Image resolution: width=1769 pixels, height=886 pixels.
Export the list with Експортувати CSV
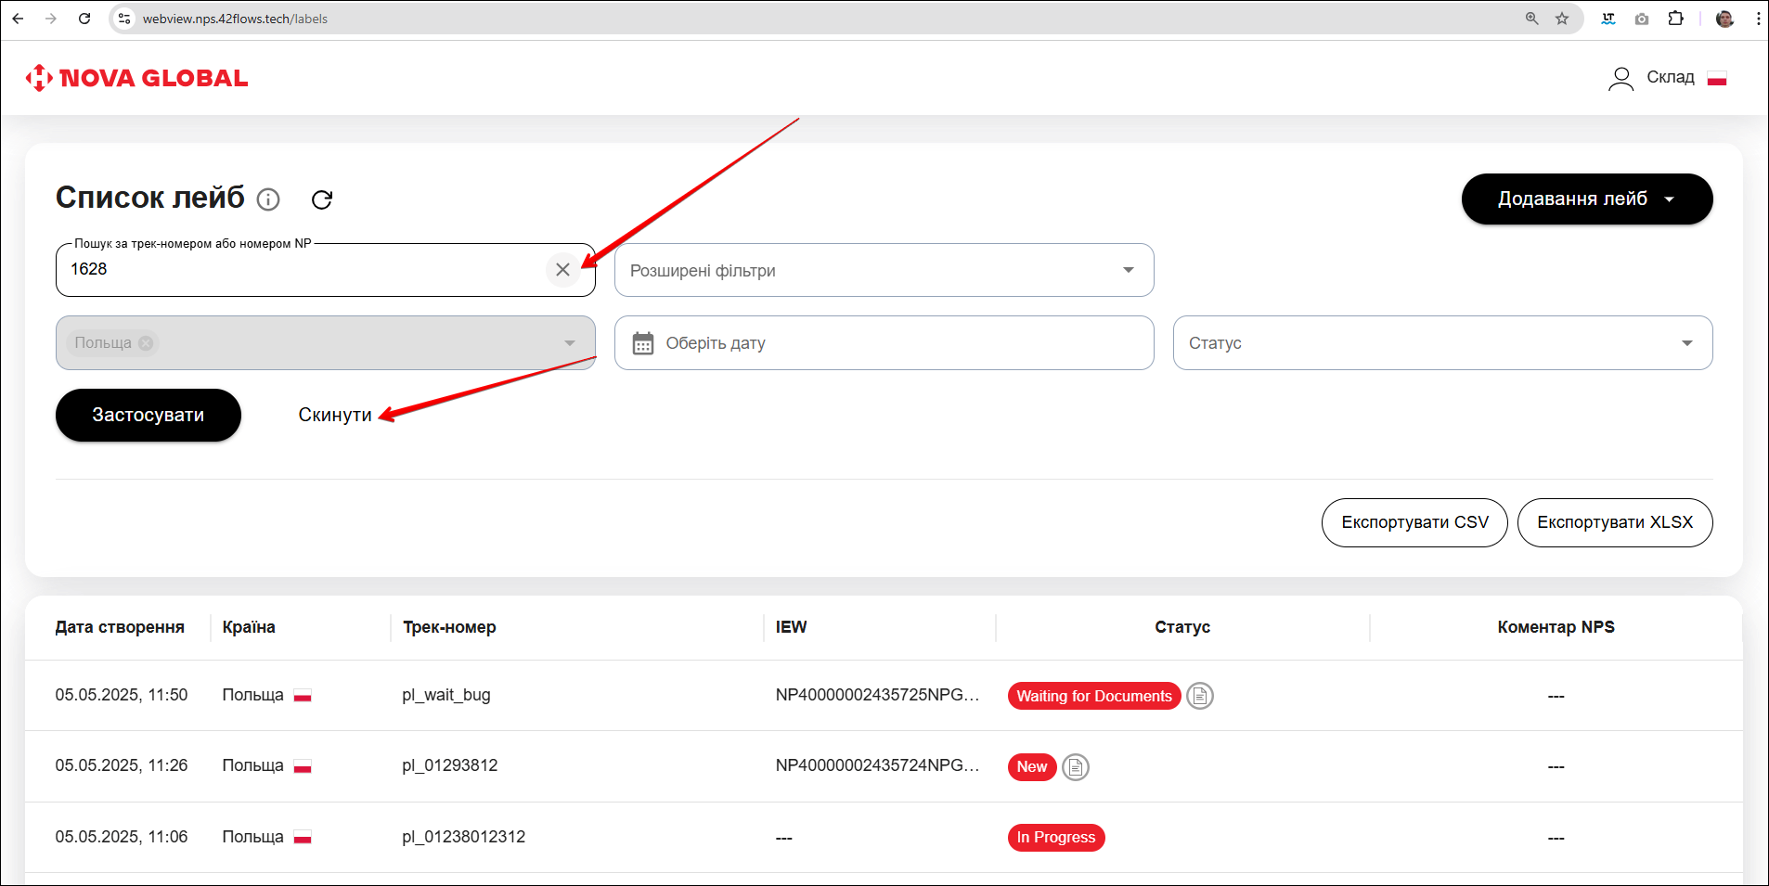coord(1414,522)
